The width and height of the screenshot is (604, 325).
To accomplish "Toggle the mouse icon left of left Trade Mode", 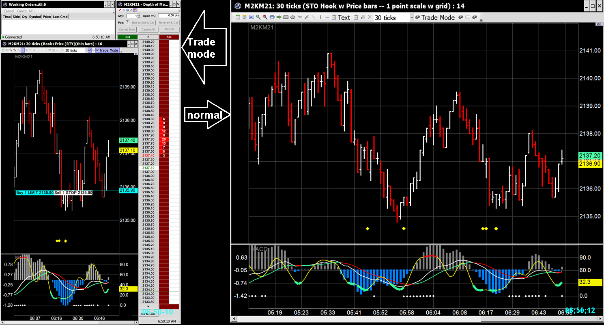I will (x=90, y=50).
